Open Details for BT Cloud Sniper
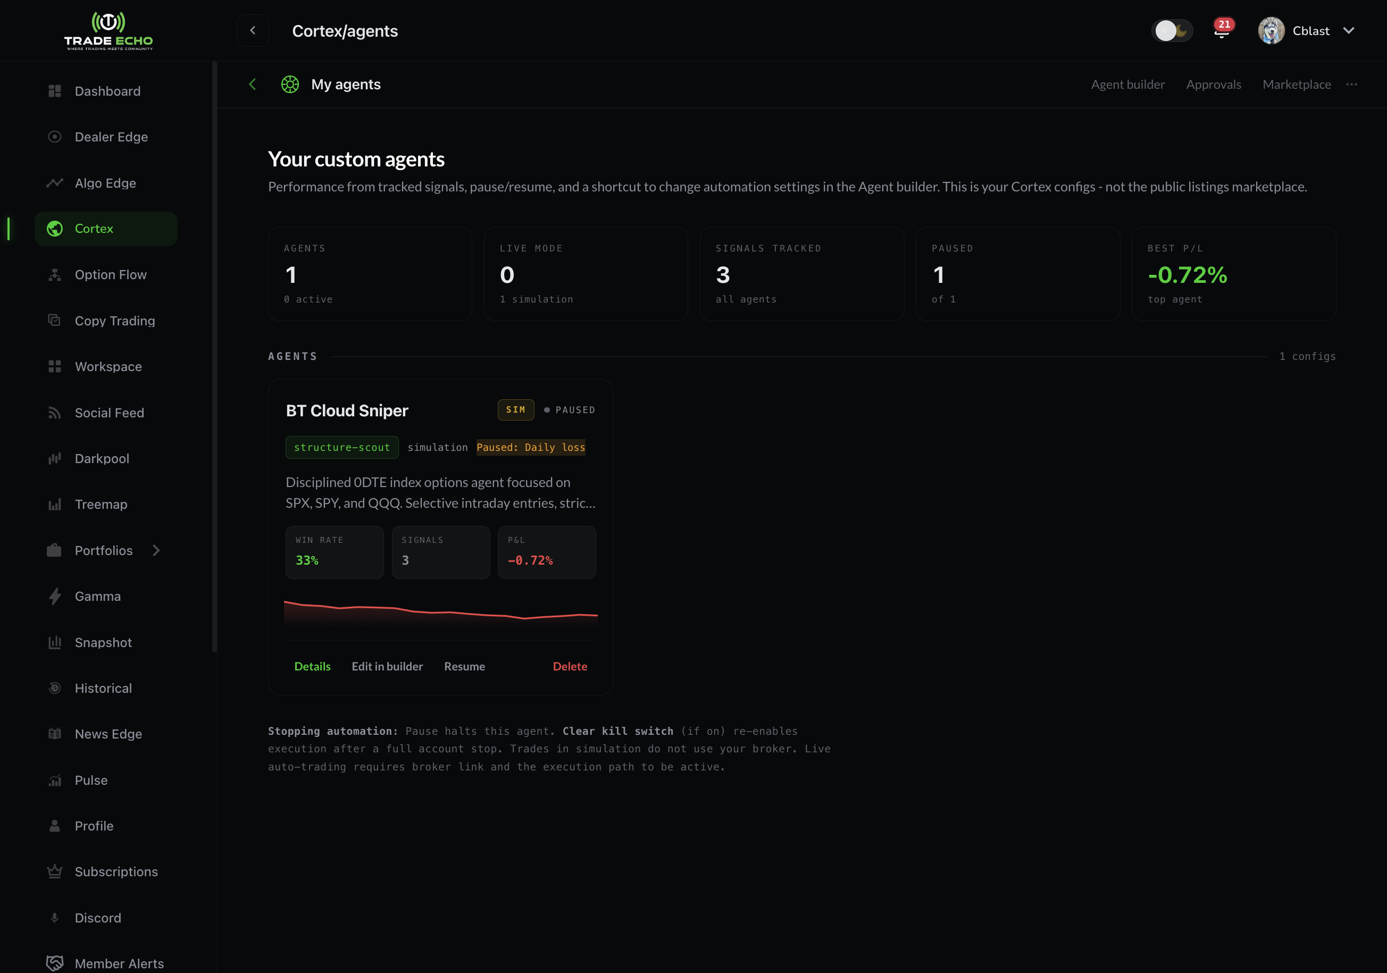This screenshot has width=1387, height=973. pos(312,666)
